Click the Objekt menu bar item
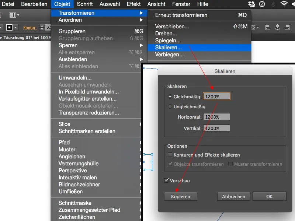Viewport: 295px width, 221px height. [x=62, y=4]
